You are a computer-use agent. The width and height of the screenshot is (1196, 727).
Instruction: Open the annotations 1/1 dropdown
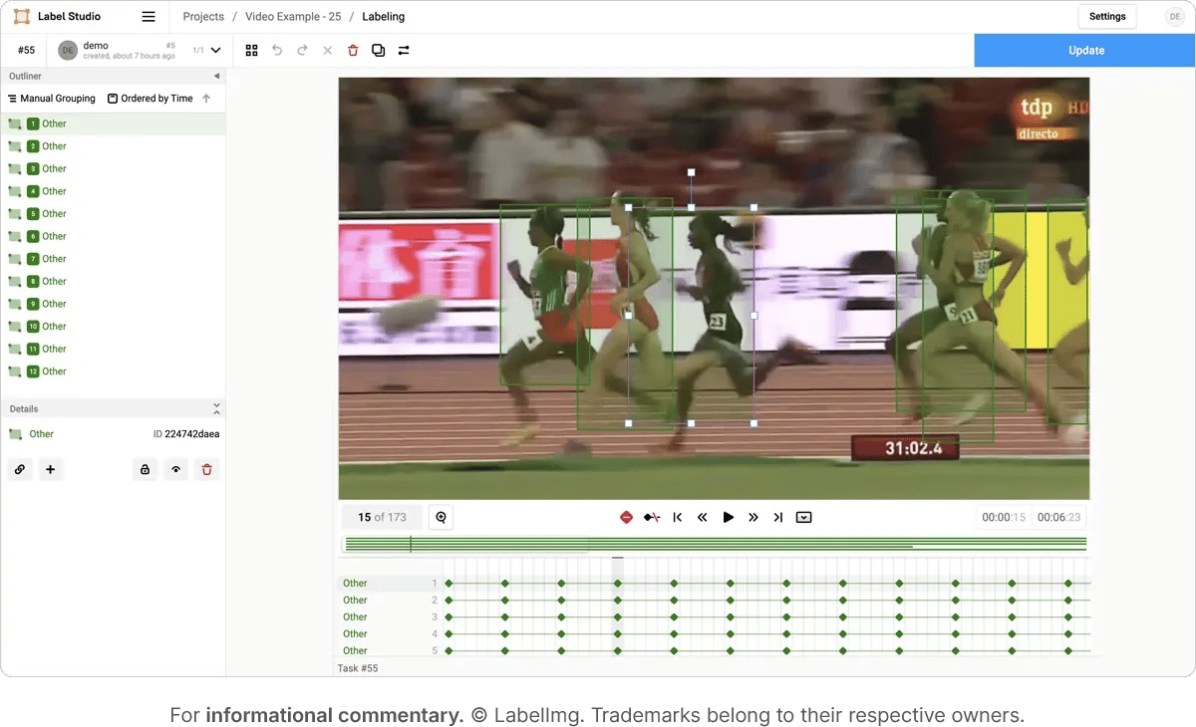[x=206, y=49]
